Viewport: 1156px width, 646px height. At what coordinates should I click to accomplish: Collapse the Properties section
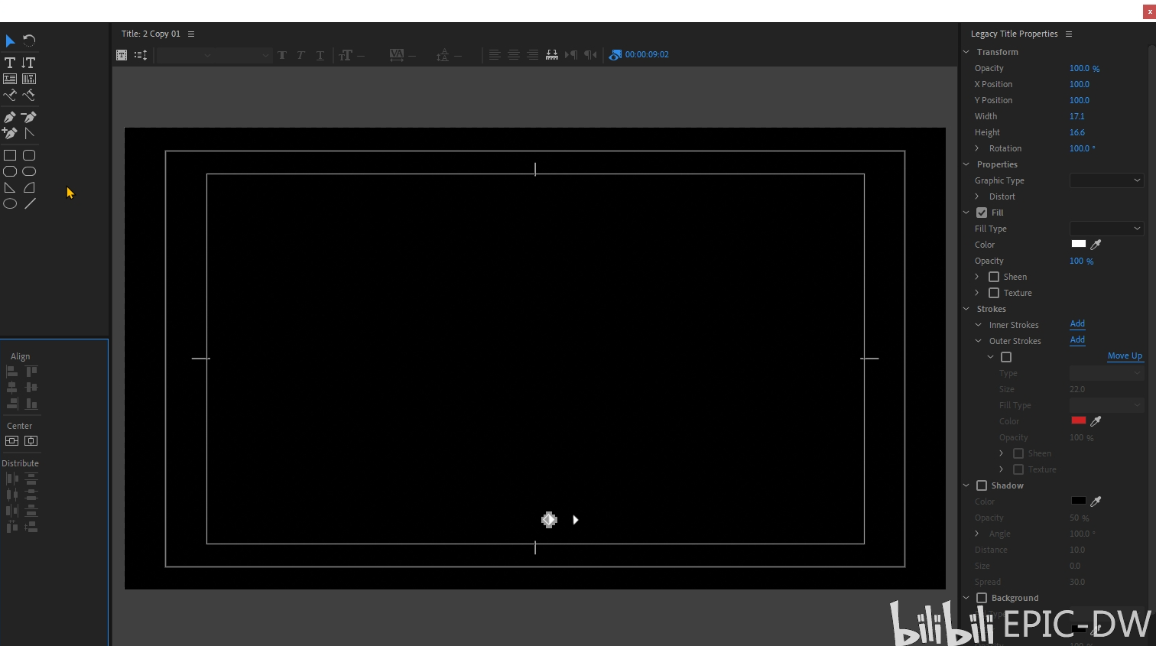coord(966,164)
